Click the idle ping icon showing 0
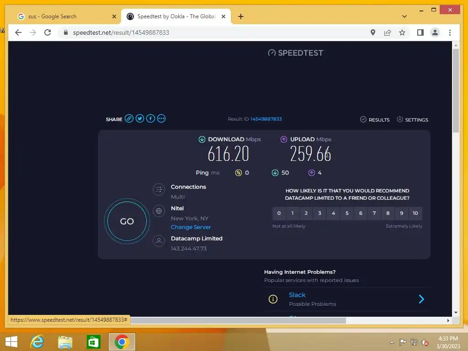 (238, 172)
